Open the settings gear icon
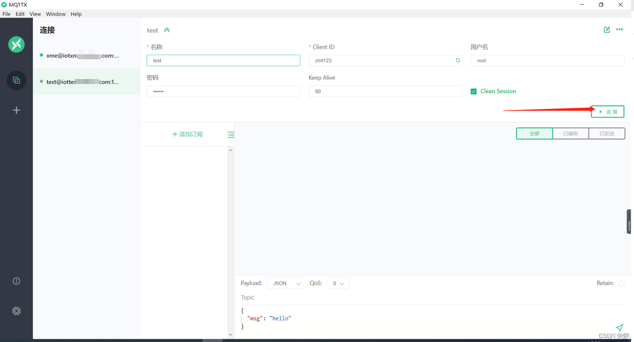Viewport: 634px width, 342px height. click(16, 311)
